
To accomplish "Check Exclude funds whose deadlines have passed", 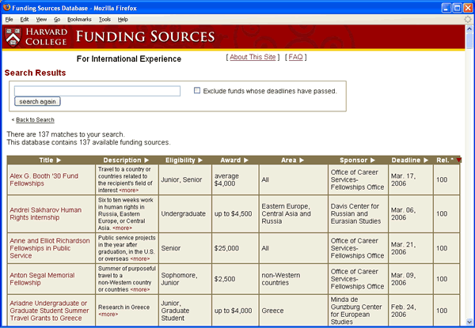I will click(197, 90).
